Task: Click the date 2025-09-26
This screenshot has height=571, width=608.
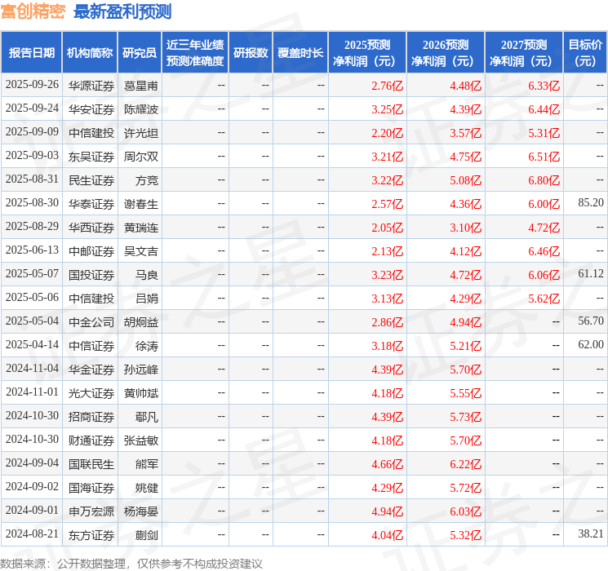Action: [32, 85]
